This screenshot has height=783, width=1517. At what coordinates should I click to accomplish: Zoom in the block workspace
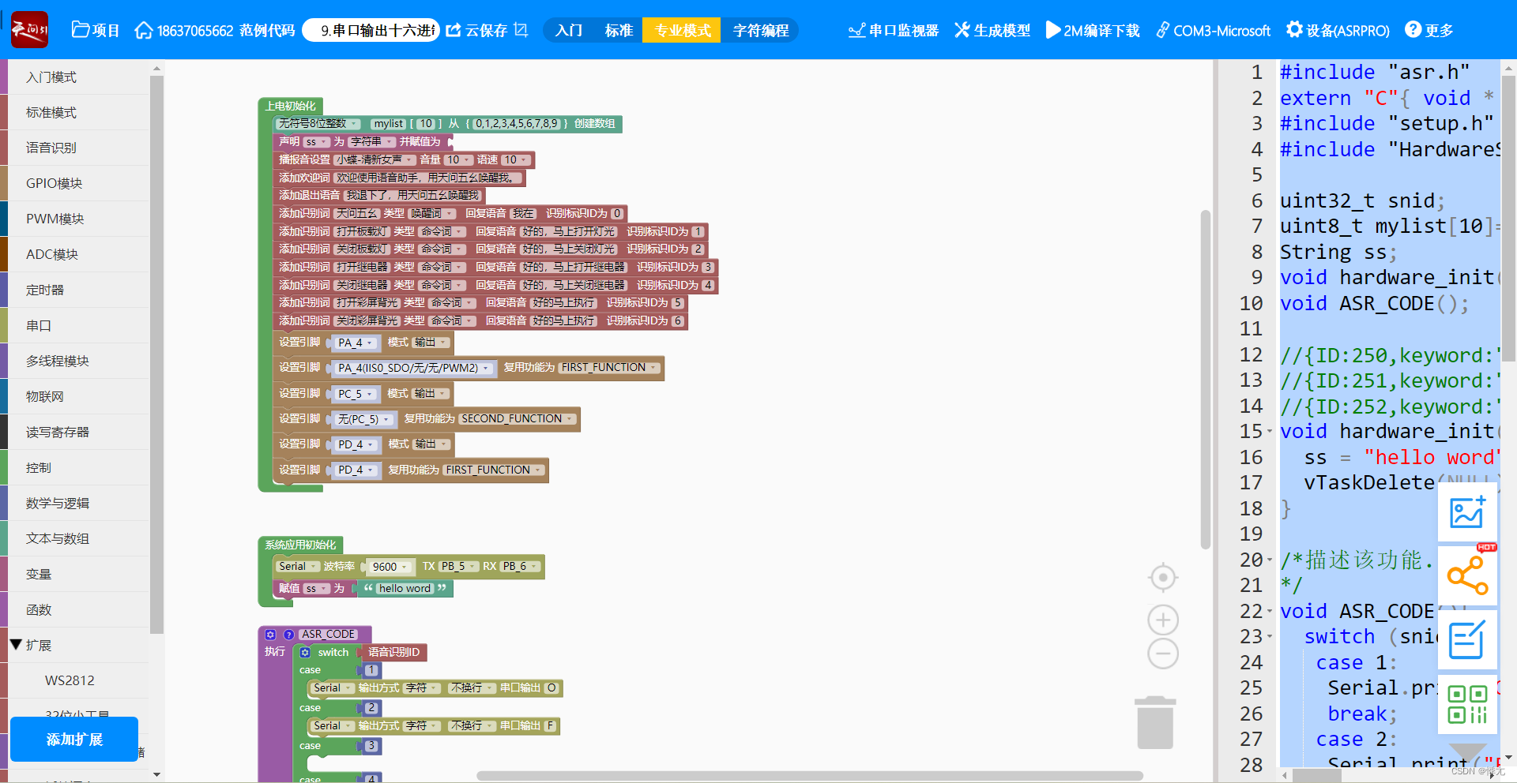(1163, 620)
